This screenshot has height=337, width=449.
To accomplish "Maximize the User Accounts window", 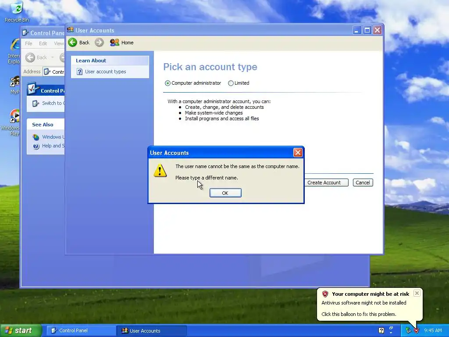I will [x=367, y=30].
